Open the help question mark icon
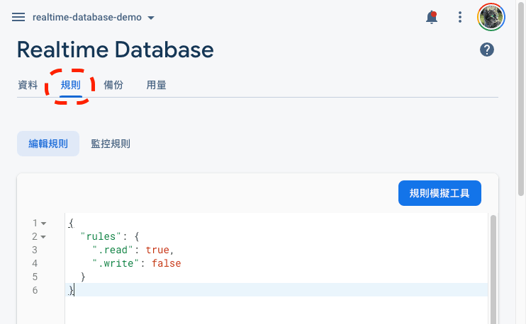Image resolution: width=526 pixels, height=324 pixels. point(487,50)
